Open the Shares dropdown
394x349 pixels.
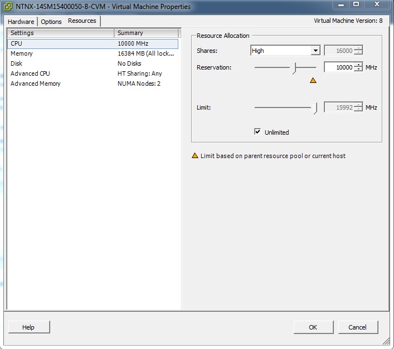(x=315, y=51)
